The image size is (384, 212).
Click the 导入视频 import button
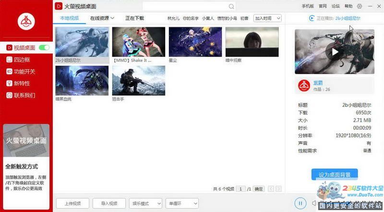[109, 203]
